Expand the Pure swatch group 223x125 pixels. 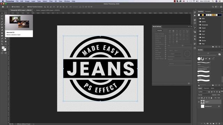199,34
